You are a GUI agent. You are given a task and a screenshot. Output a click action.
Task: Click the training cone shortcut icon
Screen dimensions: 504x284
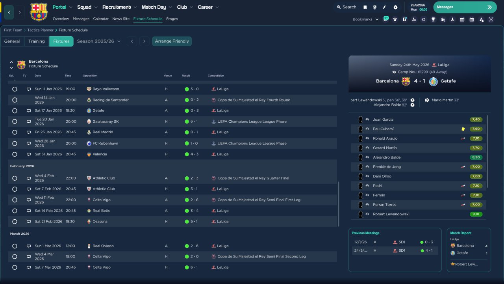(x=452, y=19)
